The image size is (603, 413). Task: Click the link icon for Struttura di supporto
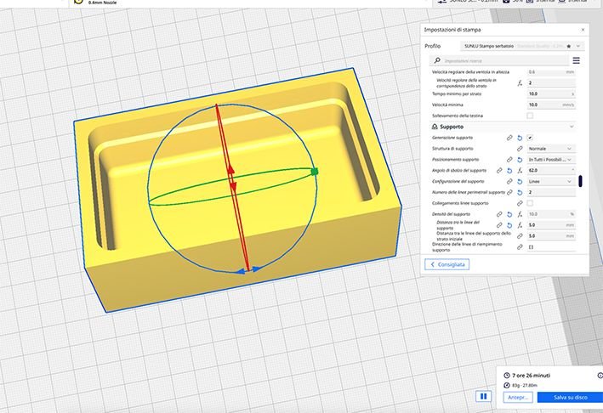tap(520, 149)
